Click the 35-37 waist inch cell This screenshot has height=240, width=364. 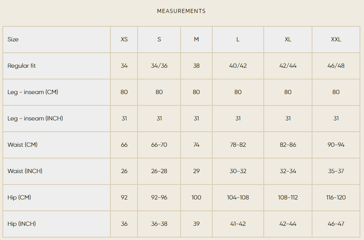click(336, 171)
